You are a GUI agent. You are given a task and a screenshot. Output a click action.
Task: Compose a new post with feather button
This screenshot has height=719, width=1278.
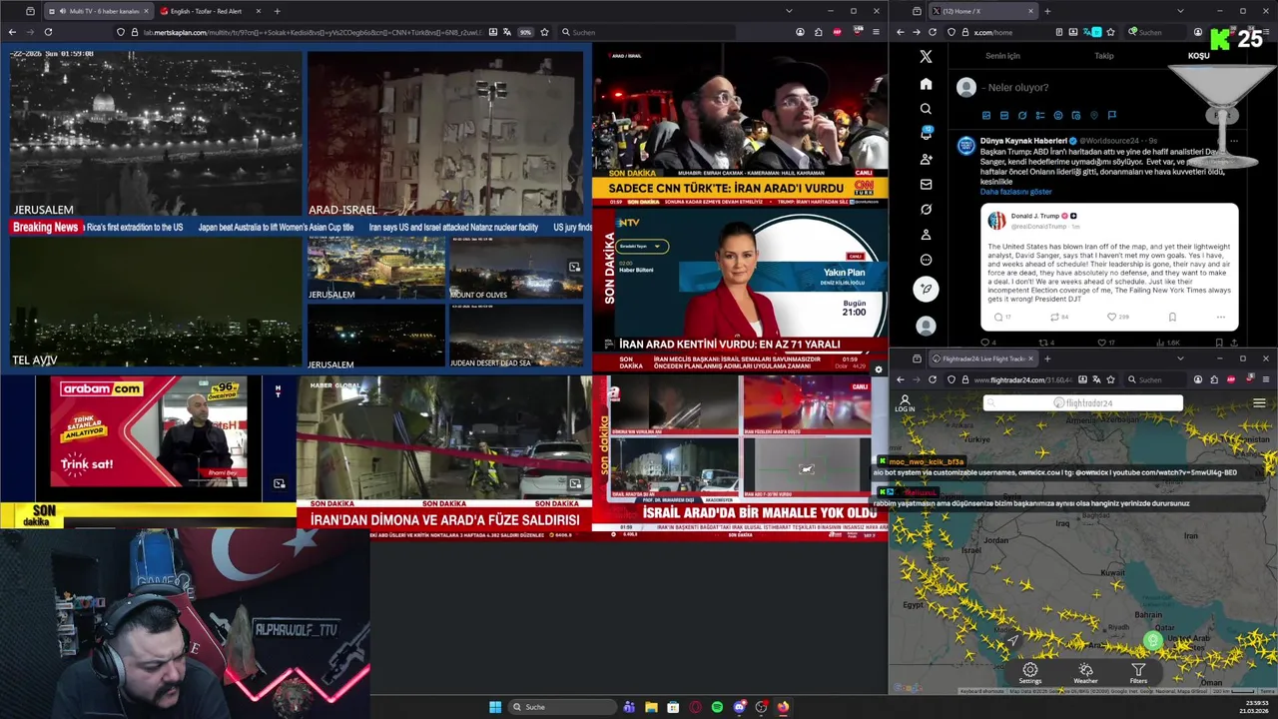(x=926, y=289)
